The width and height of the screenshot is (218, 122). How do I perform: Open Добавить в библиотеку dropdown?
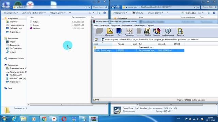(x=34, y=13)
